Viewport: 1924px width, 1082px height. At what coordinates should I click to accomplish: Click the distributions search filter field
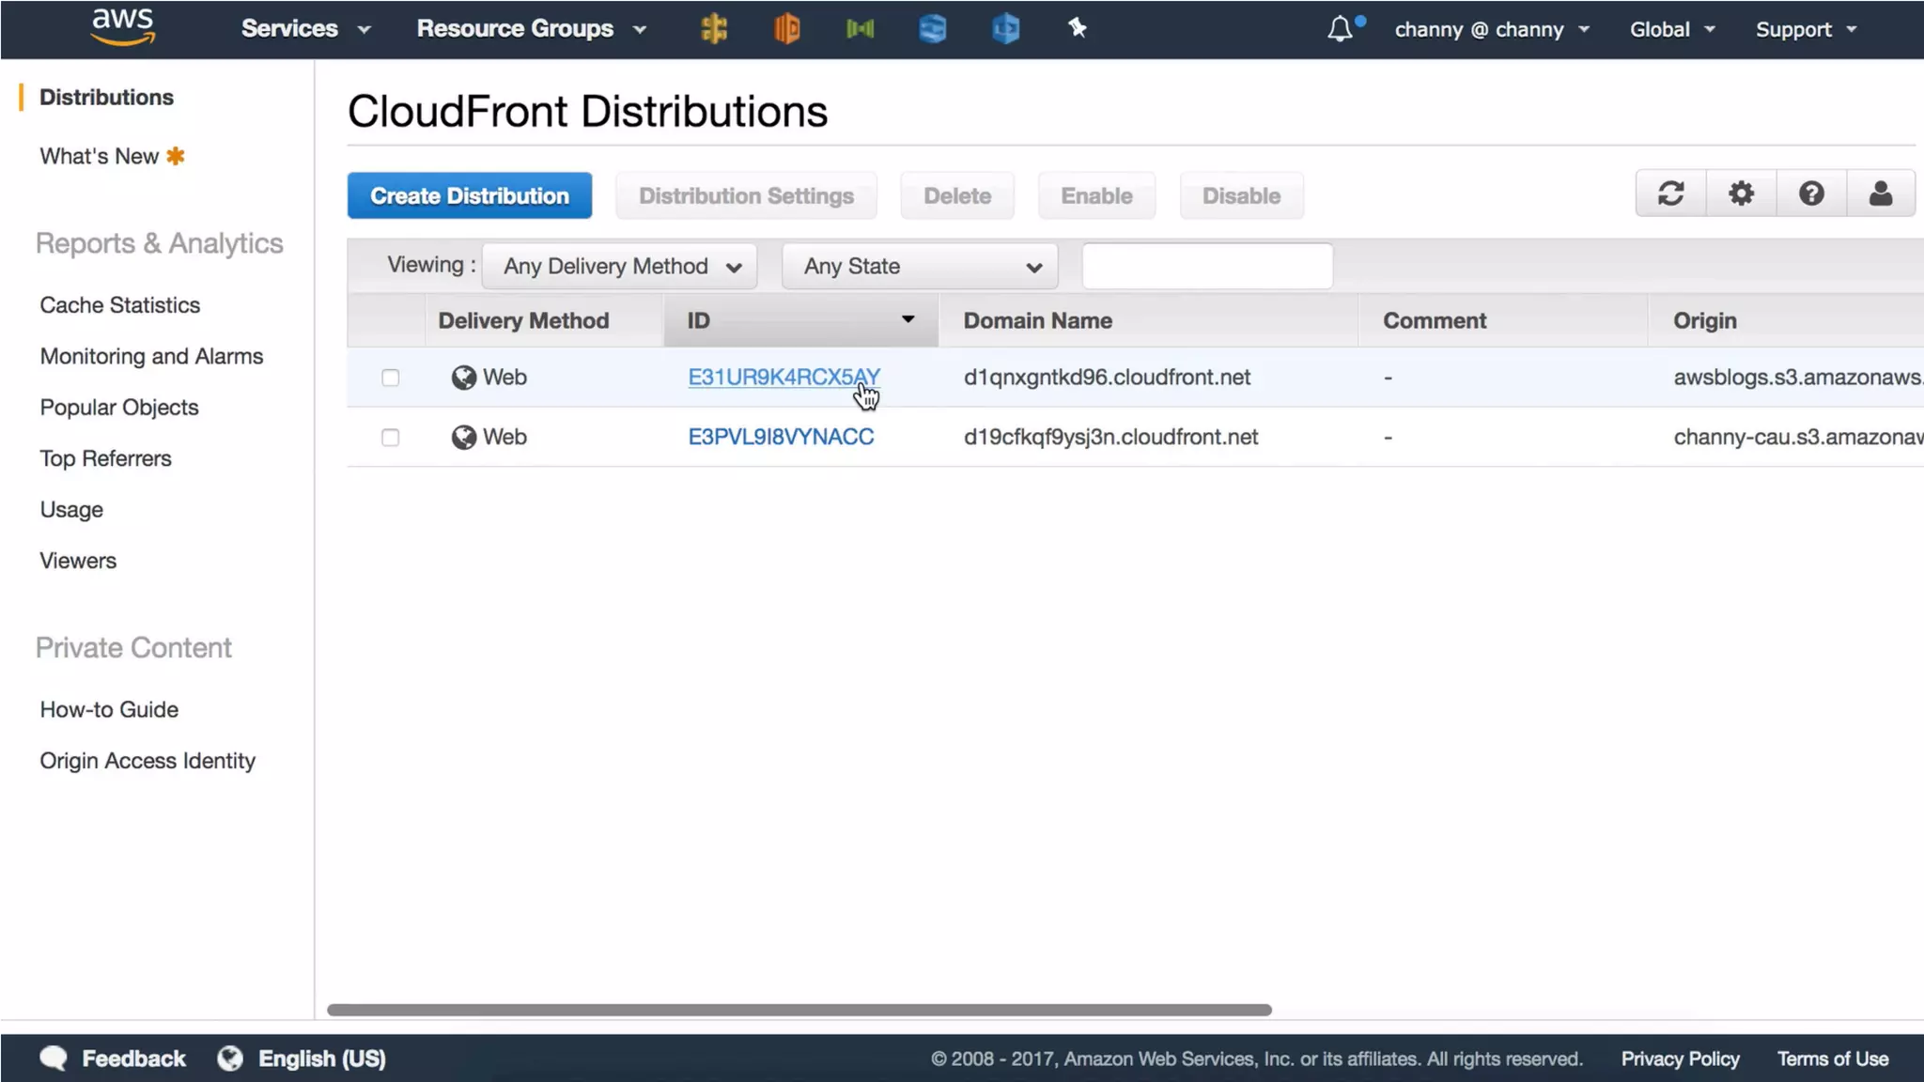[1206, 267]
